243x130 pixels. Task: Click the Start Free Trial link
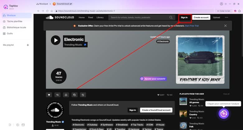192,26
